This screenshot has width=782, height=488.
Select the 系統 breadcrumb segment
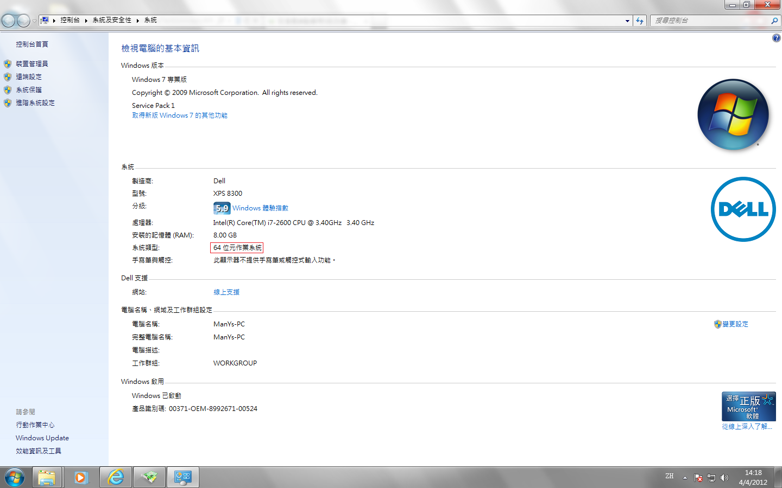(x=150, y=20)
